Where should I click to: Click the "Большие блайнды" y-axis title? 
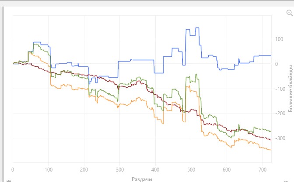pyautogui.click(x=290, y=89)
